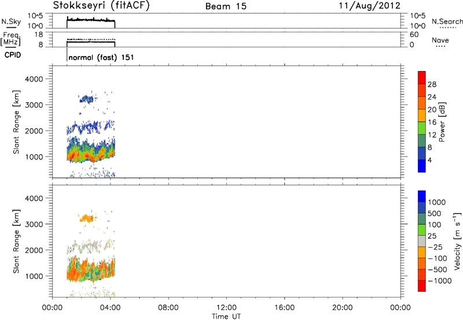Select the Freq. [MHz] axis label
463x320 pixels.
[10, 39]
